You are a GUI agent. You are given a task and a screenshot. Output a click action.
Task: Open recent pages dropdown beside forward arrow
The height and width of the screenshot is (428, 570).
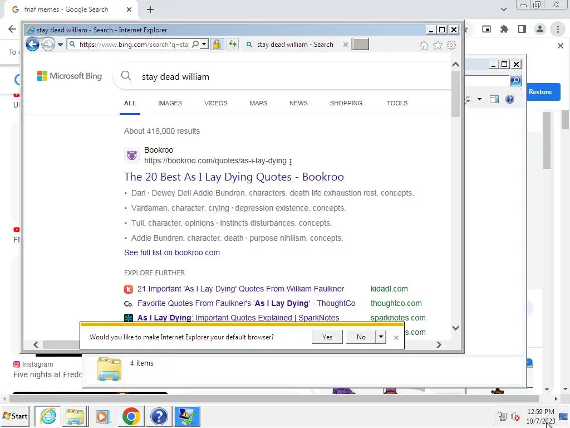[60, 45]
